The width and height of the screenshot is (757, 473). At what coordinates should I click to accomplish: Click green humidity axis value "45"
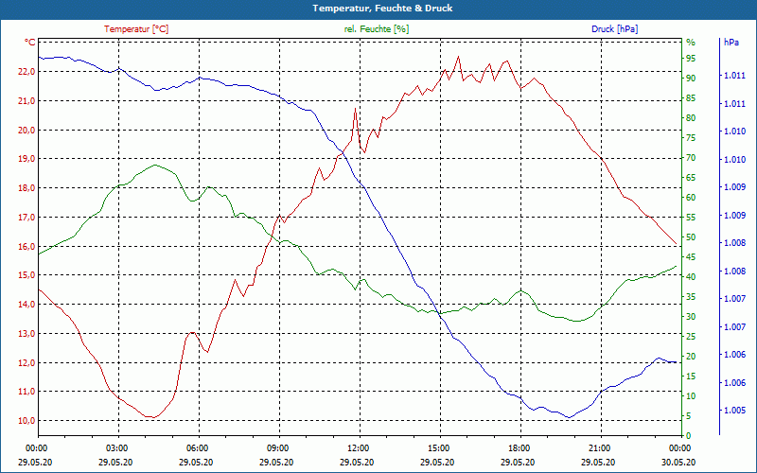691,257
